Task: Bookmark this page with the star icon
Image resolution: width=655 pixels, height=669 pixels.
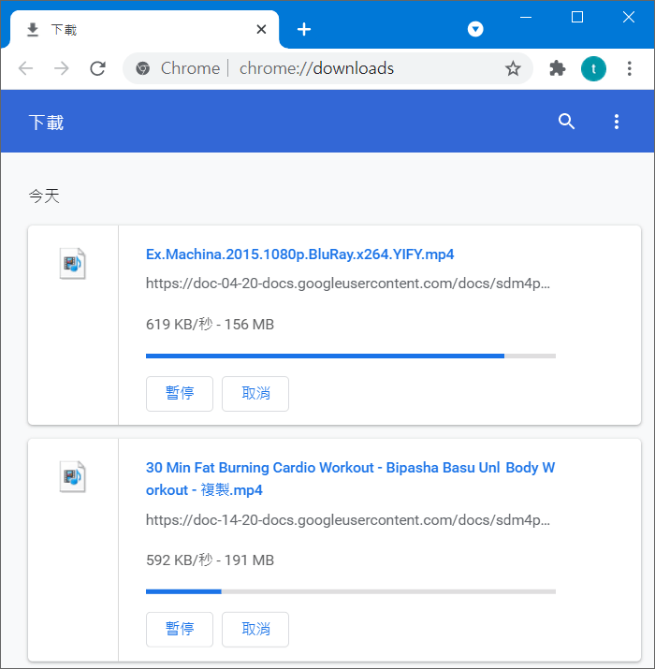Action: click(x=513, y=68)
